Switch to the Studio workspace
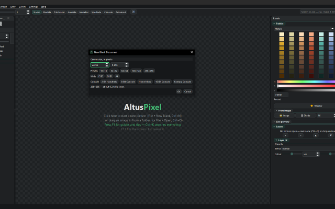 click(37, 12)
